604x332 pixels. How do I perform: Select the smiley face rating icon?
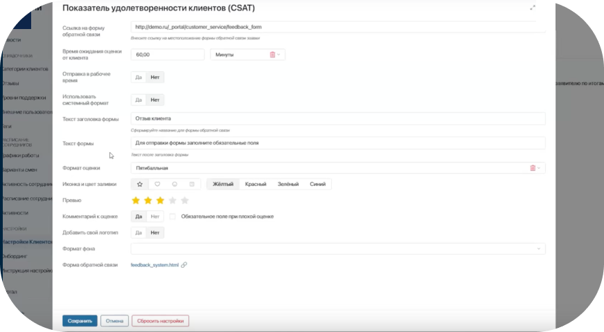tap(175, 184)
